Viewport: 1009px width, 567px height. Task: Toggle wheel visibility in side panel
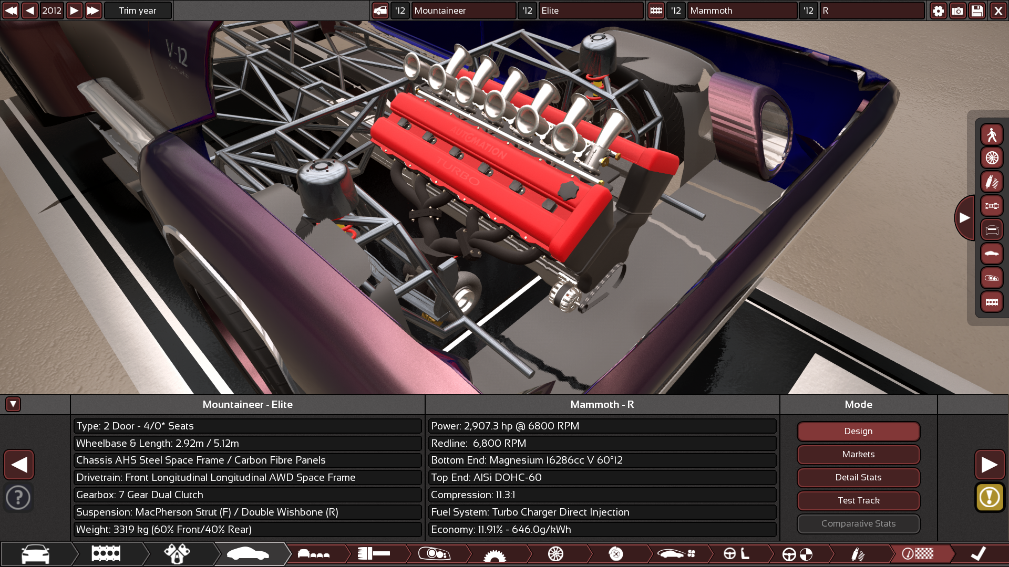tap(992, 158)
